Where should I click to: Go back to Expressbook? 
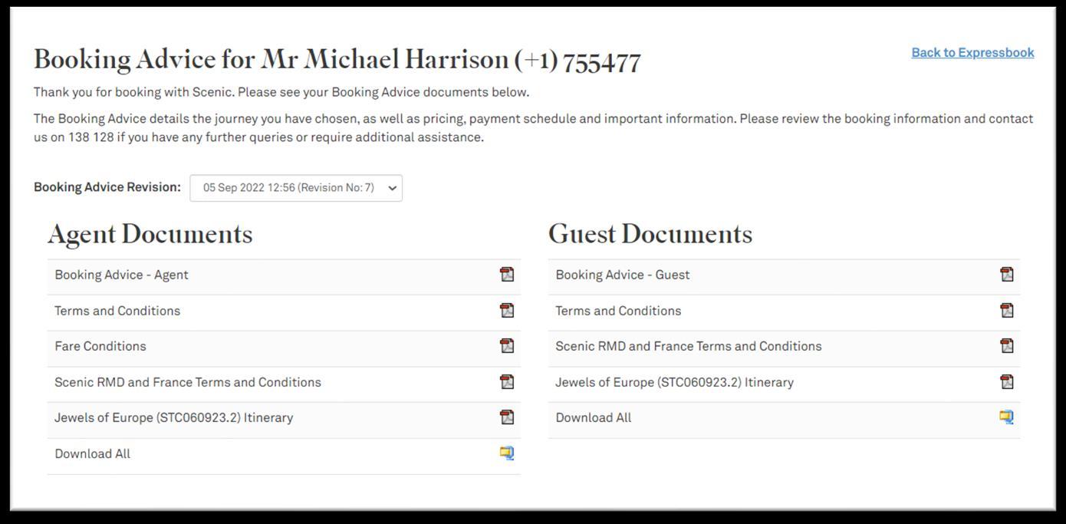pyautogui.click(x=972, y=53)
